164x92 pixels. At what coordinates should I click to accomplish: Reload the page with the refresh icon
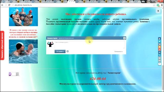[9, 5]
